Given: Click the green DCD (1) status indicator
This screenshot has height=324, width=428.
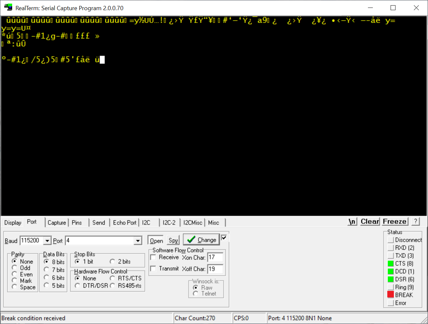Looking at the screenshot, I should pos(391,271).
